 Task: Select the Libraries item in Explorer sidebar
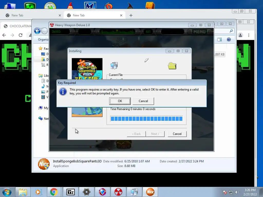pyautogui.click(x=44, y=76)
